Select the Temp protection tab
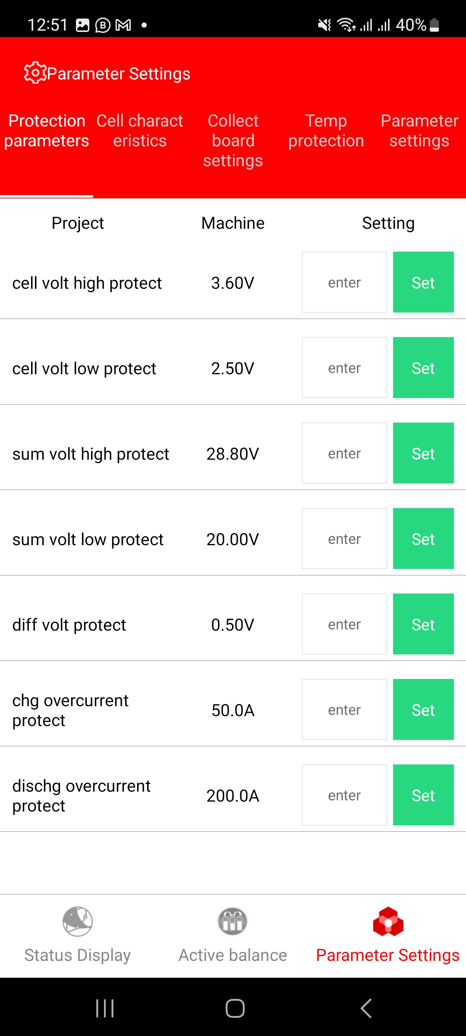This screenshot has height=1036, width=466. coord(326,131)
